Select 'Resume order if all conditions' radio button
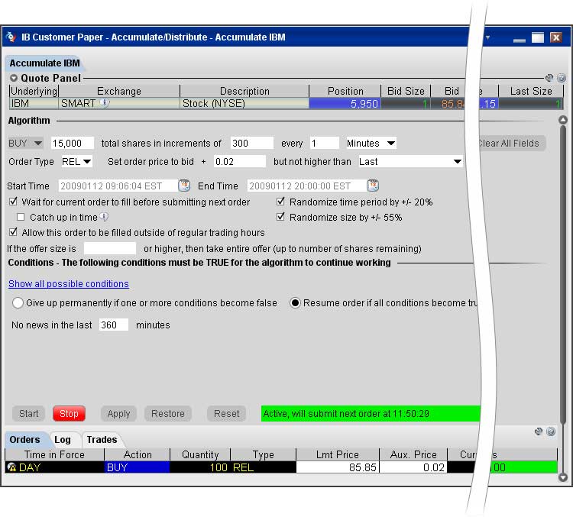 (x=295, y=303)
